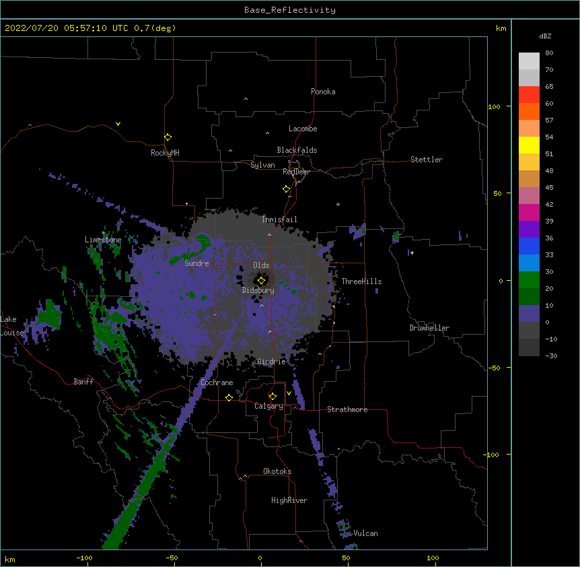Click the Lacombe city label
This screenshot has height=567, width=580.
(303, 129)
